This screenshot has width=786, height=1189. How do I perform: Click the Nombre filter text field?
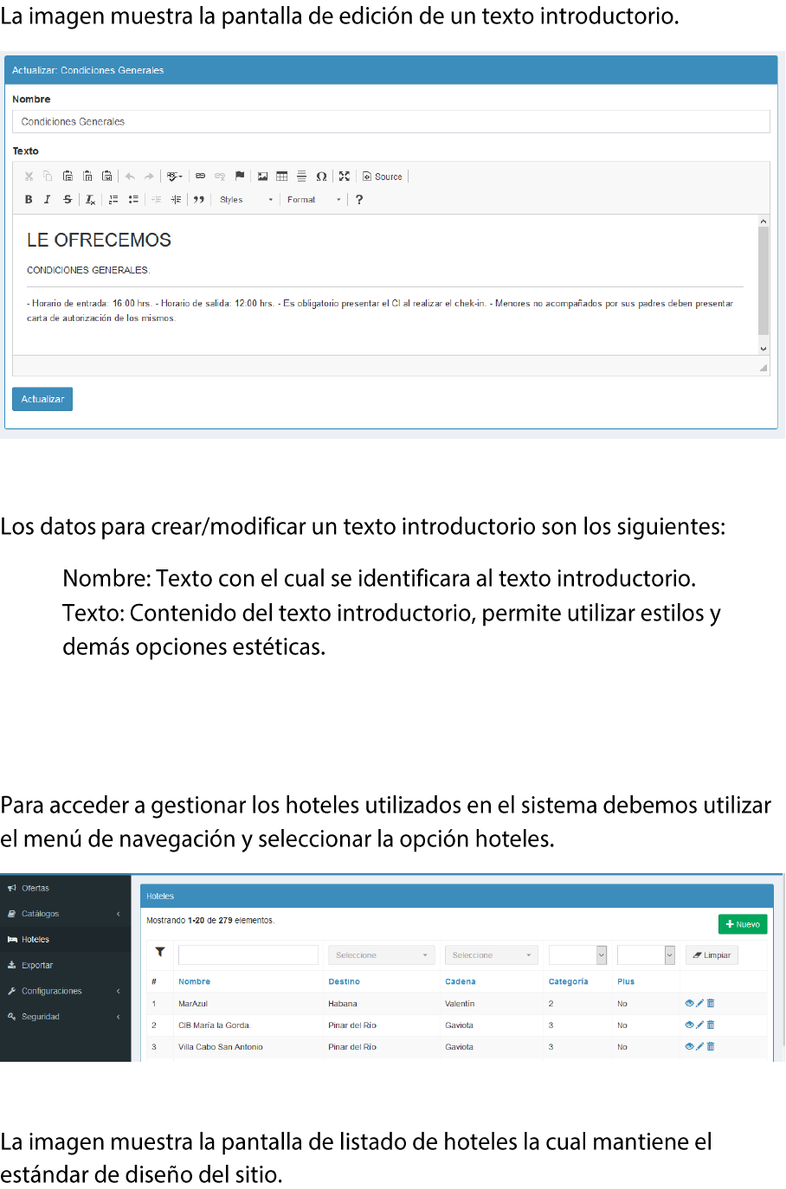point(248,955)
